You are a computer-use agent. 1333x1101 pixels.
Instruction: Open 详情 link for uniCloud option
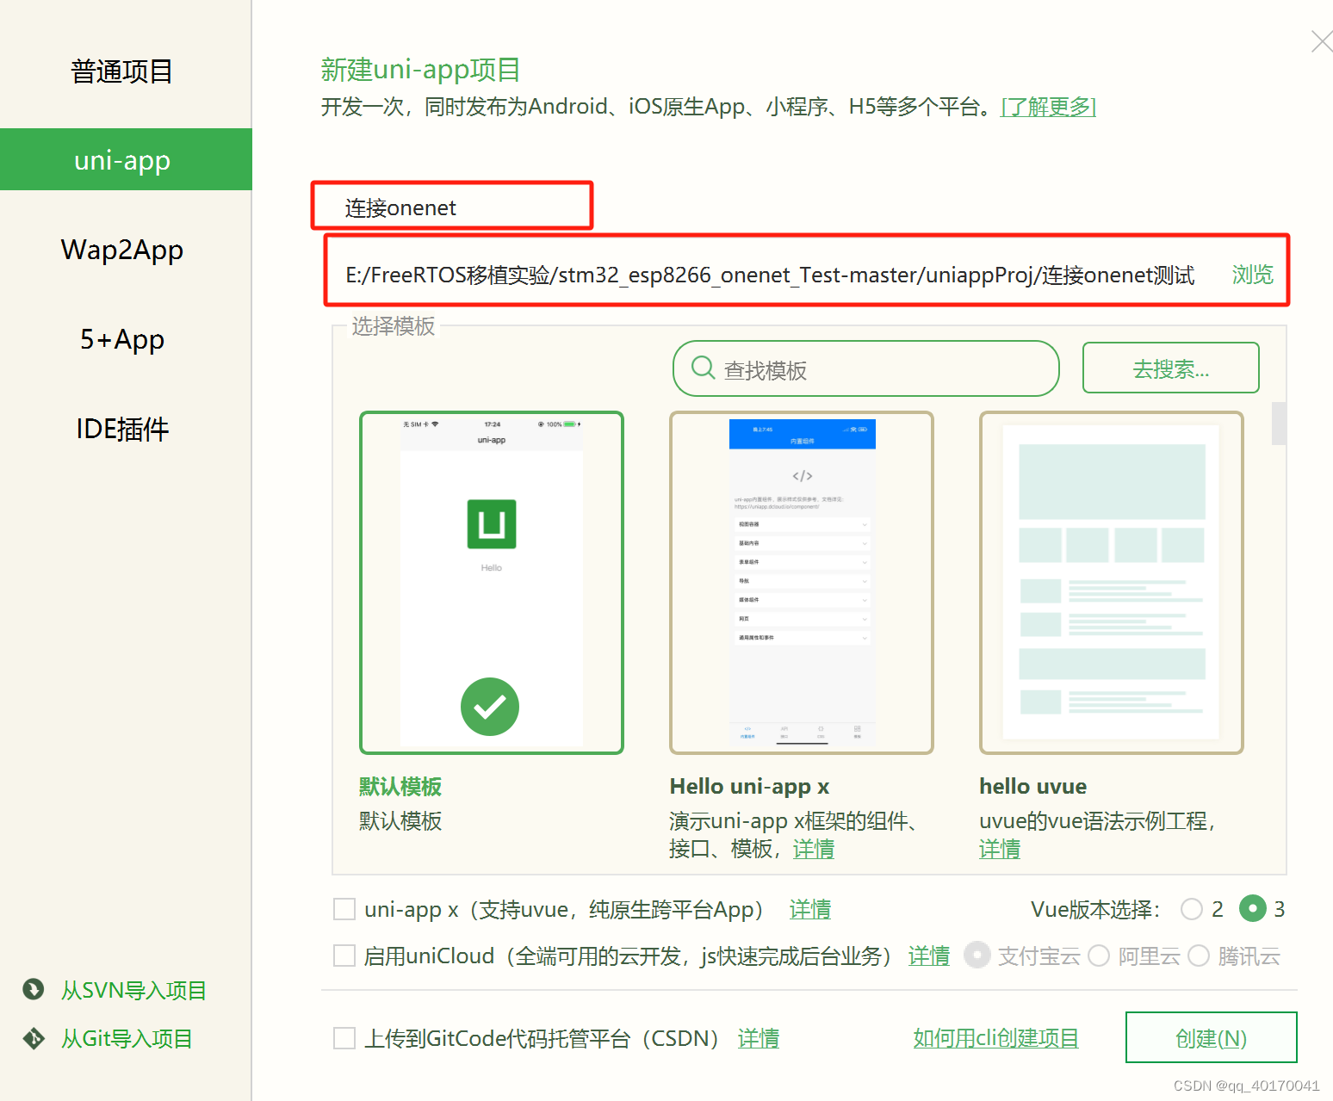[x=929, y=956]
